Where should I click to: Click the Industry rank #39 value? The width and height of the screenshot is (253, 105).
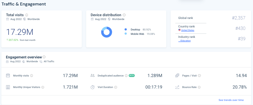[x=242, y=39]
